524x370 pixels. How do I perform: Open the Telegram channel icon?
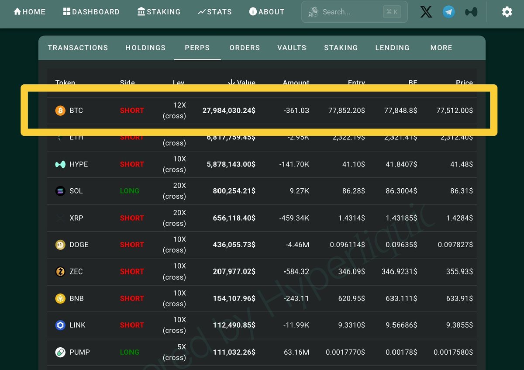click(448, 12)
